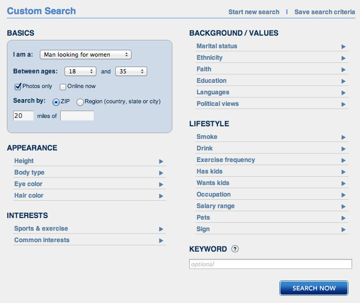Open the 'I am a' dropdown
The width and height of the screenshot is (360, 303).
coord(85,55)
